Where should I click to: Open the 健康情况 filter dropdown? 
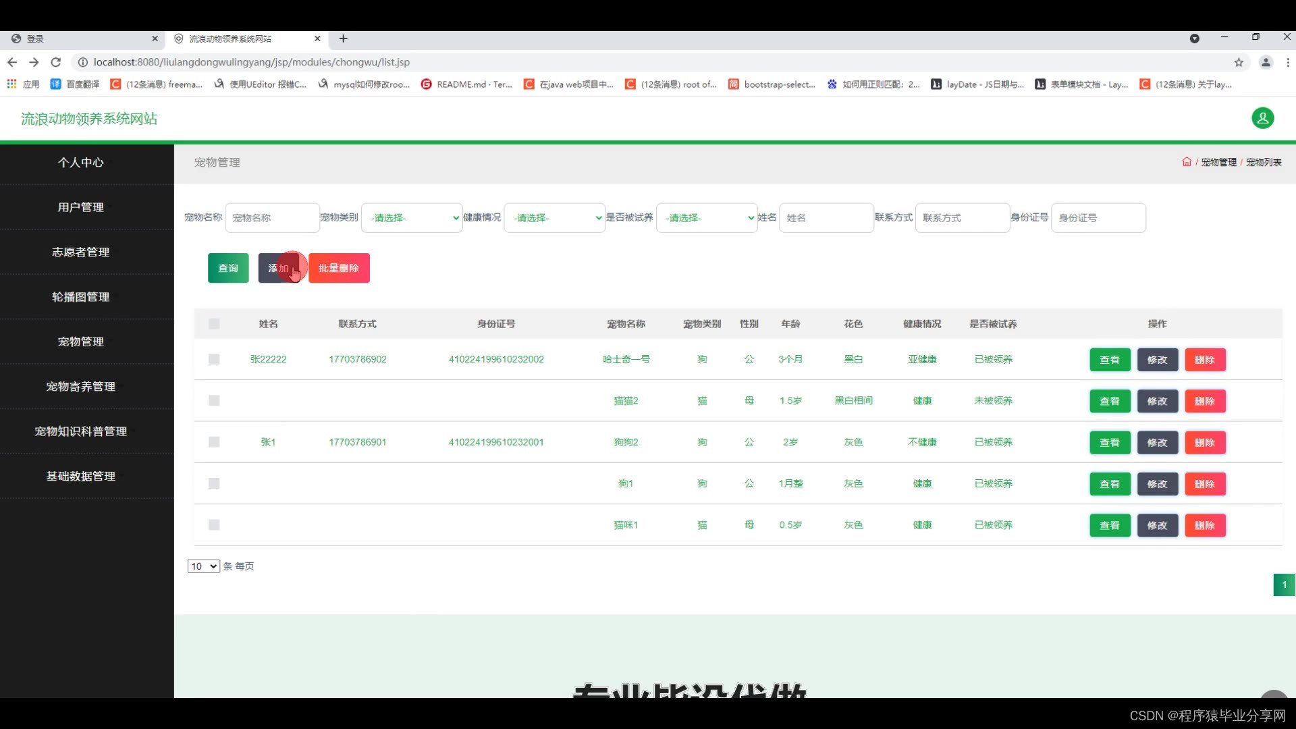click(x=554, y=218)
